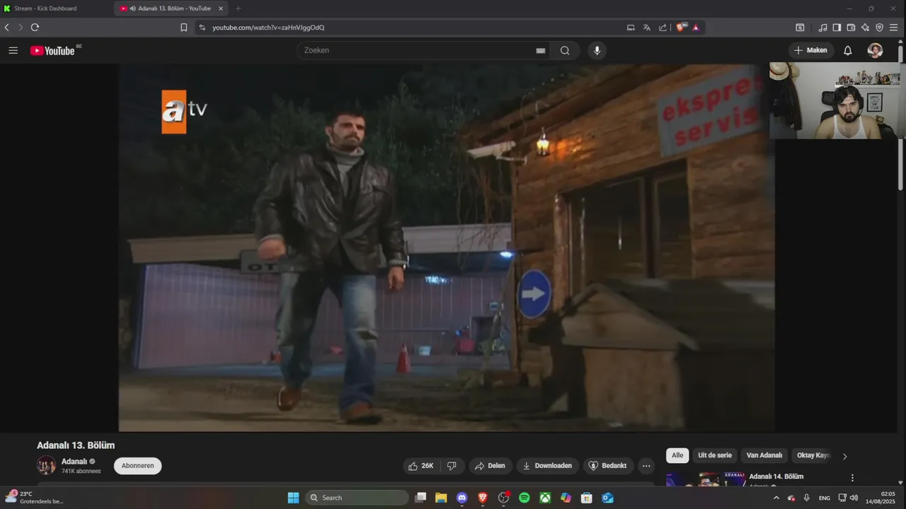
Task: Open the tab search toolbar icon
Action: (x=800, y=28)
